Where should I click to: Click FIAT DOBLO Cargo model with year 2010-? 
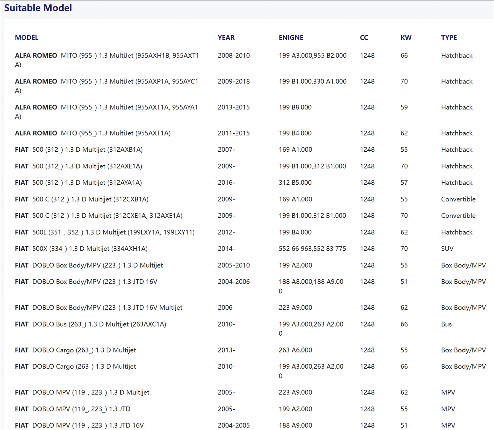pos(75,367)
